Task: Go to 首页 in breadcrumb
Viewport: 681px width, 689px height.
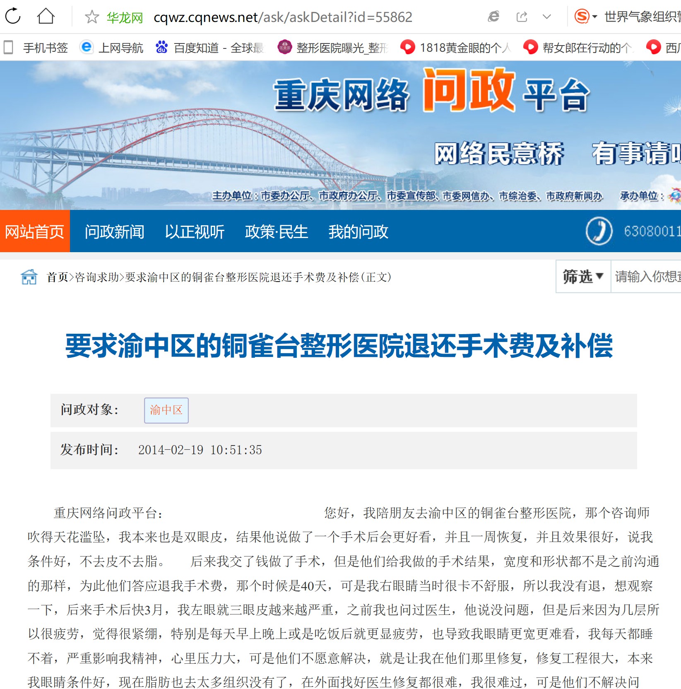Action: coord(58,277)
